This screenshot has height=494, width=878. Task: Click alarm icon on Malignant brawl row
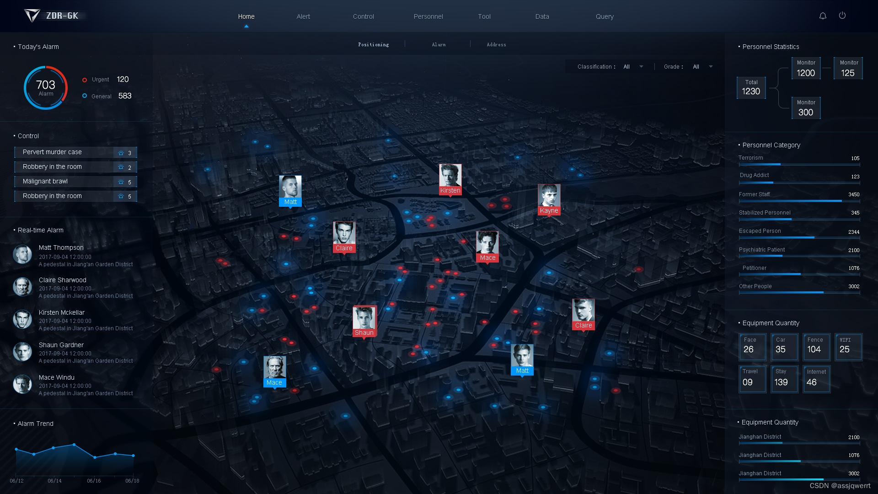[121, 182]
